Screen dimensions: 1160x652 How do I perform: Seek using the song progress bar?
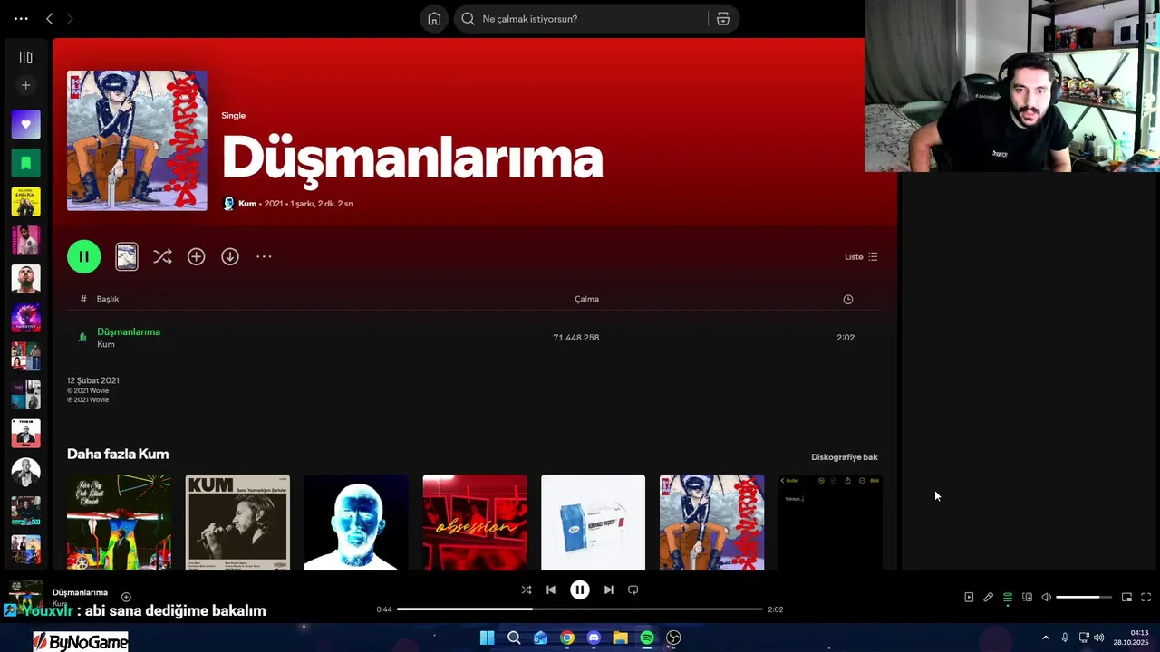pos(580,609)
